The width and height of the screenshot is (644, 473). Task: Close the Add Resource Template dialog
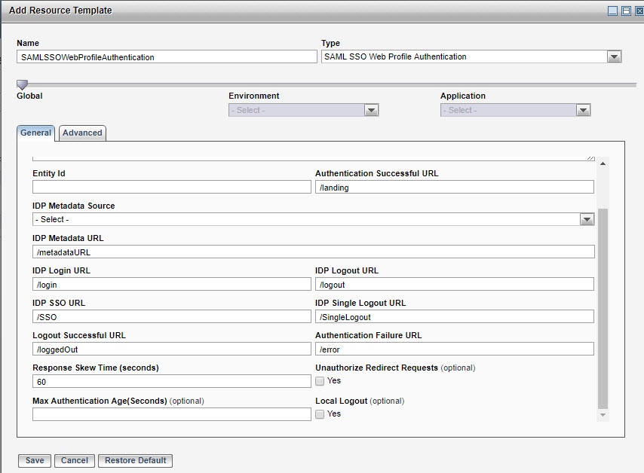pyautogui.click(x=637, y=11)
